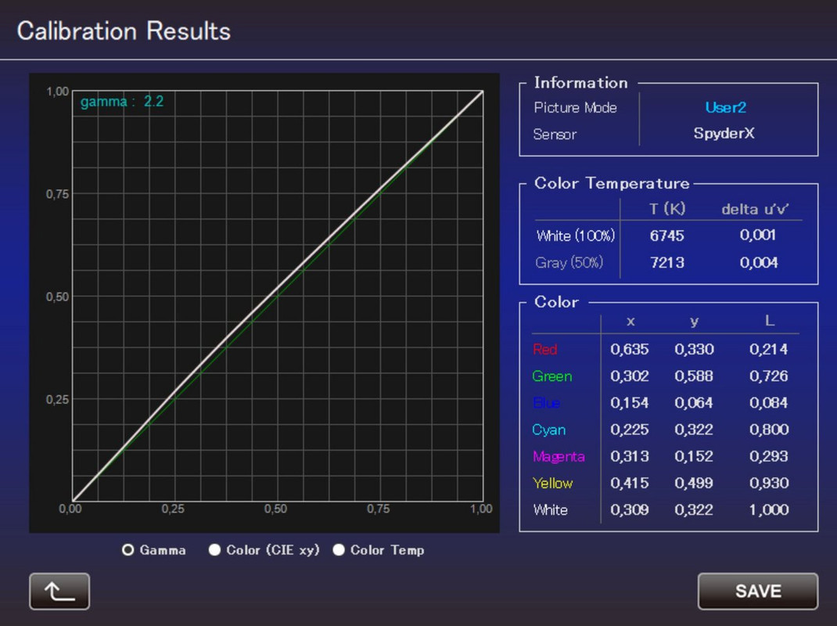Click the Picture Mode label
The width and height of the screenshot is (837, 626).
(x=576, y=107)
